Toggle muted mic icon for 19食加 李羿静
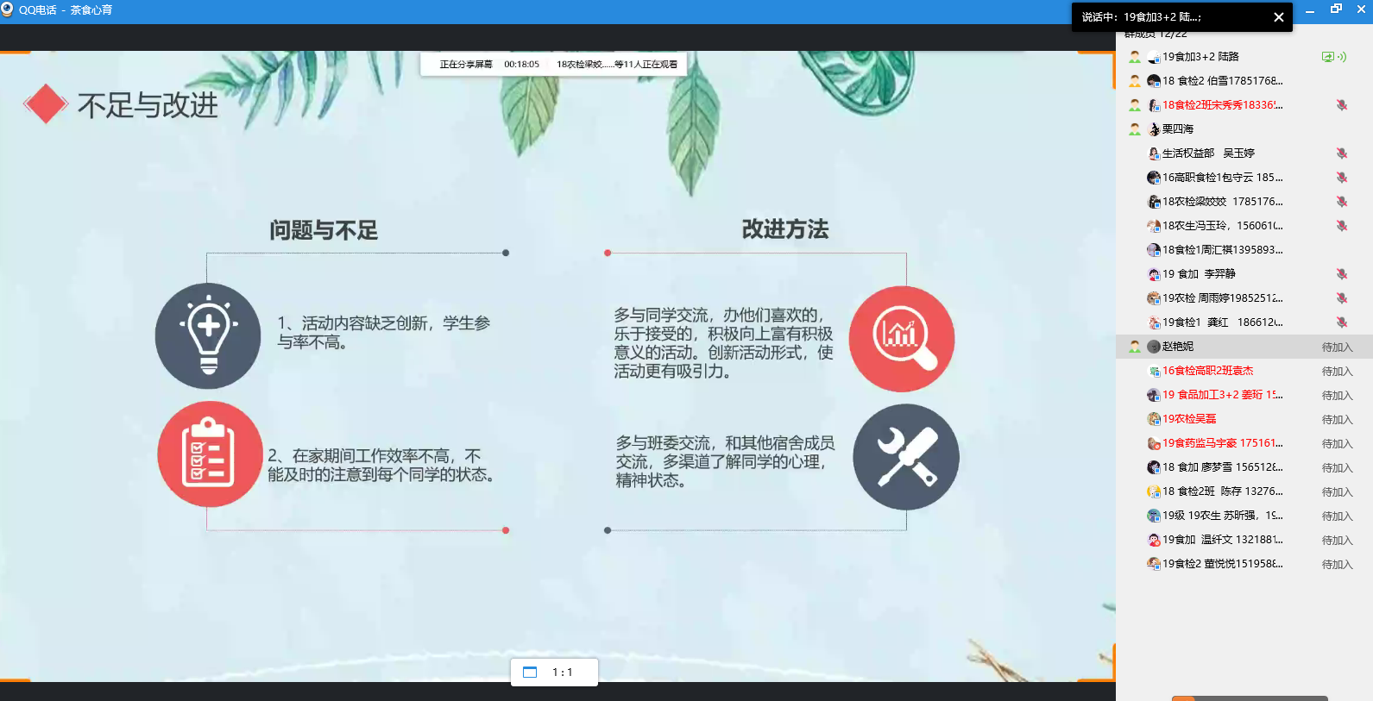 [x=1342, y=274]
